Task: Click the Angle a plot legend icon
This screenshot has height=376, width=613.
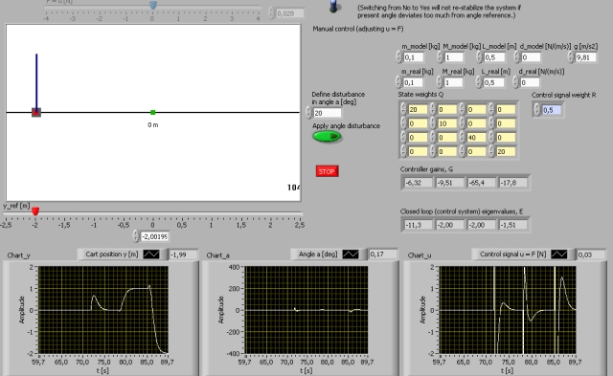Action: pyautogui.click(x=351, y=254)
